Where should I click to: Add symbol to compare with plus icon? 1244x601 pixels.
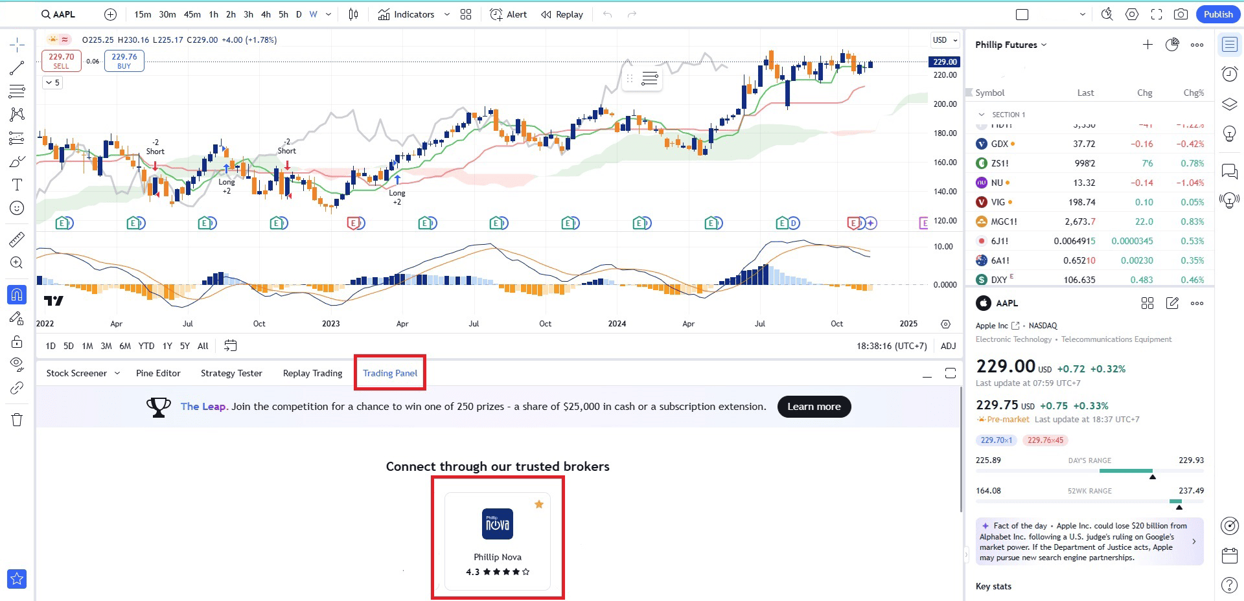click(111, 14)
